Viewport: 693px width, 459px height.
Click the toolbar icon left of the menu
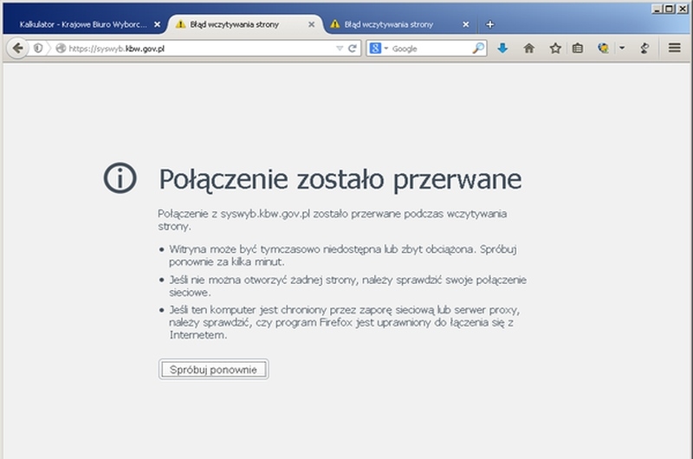[644, 48]
